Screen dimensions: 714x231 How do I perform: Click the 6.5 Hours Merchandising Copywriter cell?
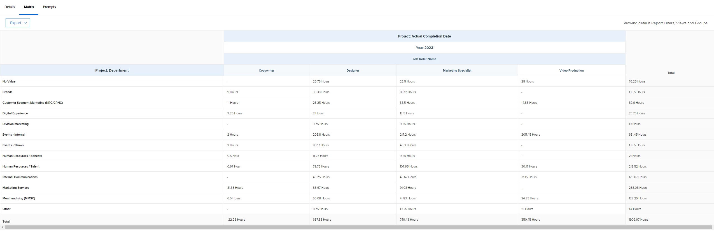[x=267, y=198]
